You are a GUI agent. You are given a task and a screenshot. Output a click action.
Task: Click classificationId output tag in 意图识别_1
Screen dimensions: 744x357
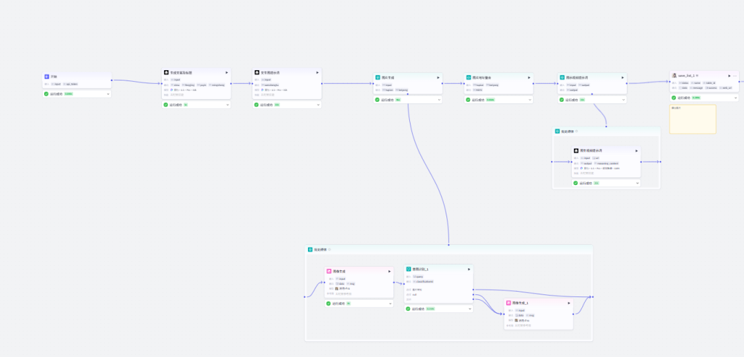[423, 281]
